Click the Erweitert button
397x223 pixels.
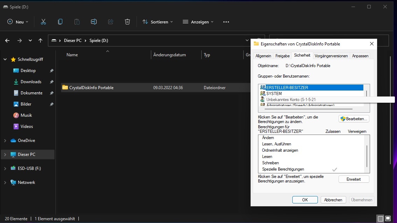(x=354, y=179)
